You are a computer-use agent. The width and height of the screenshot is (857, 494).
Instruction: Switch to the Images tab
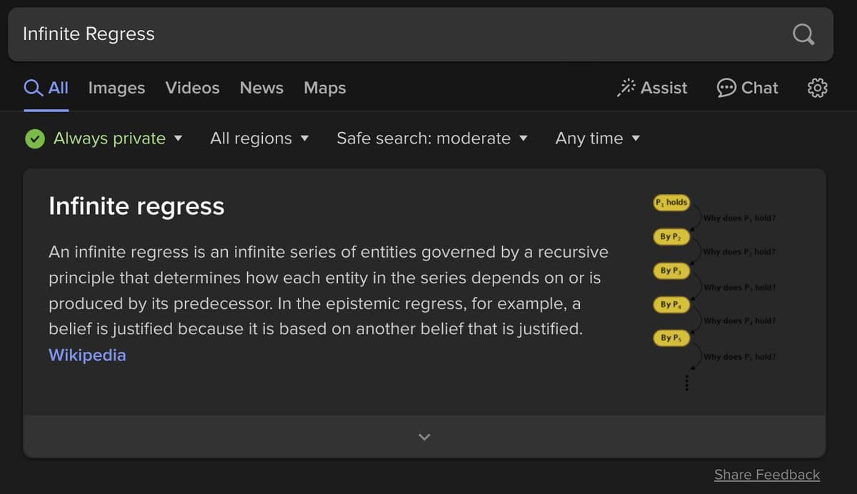[116, 88]
